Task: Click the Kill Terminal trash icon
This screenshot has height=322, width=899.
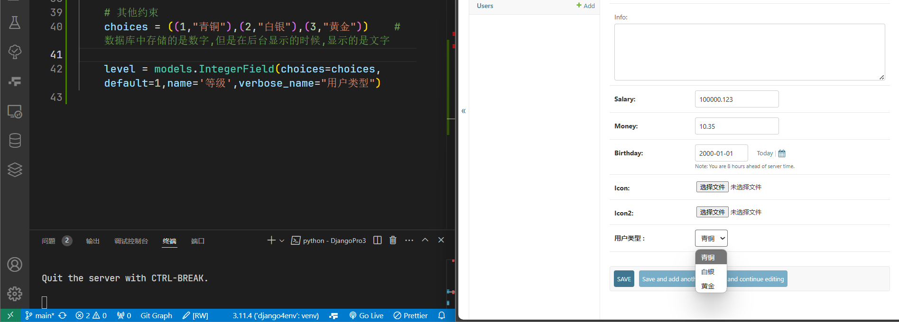Action: point(393,240)
